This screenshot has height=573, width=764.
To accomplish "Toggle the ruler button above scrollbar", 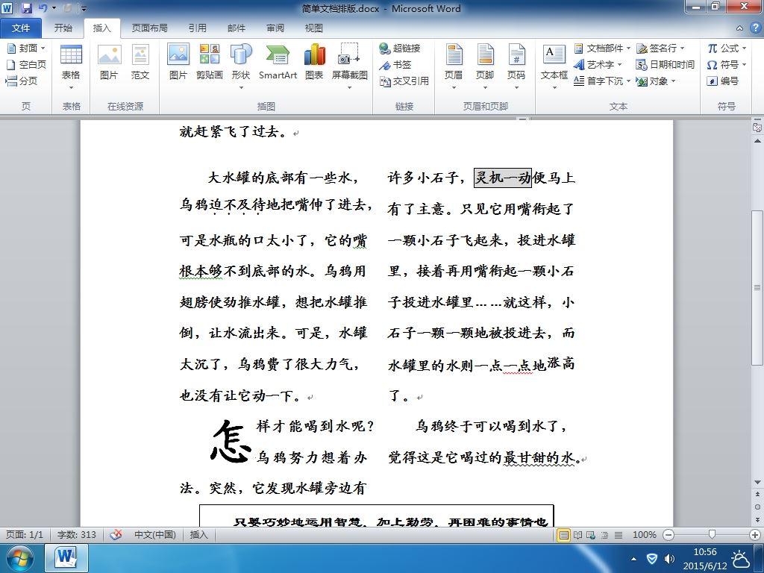I will pos(757,128).
